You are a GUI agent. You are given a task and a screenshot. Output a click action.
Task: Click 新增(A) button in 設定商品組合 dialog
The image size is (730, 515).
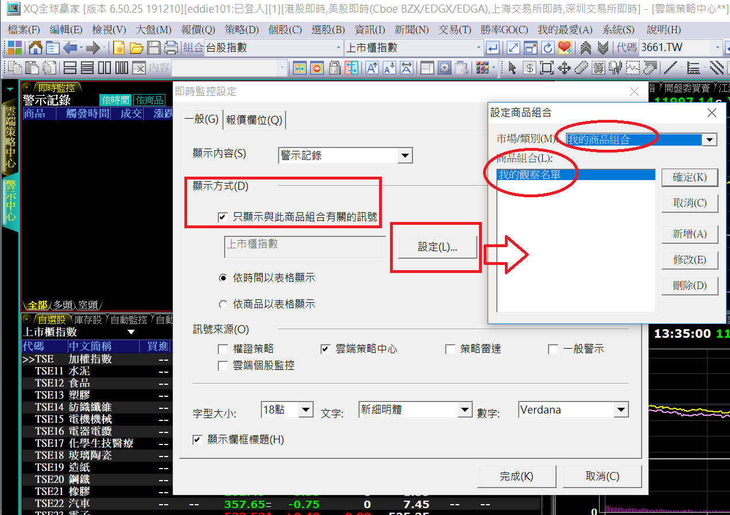tap(690, 234)
